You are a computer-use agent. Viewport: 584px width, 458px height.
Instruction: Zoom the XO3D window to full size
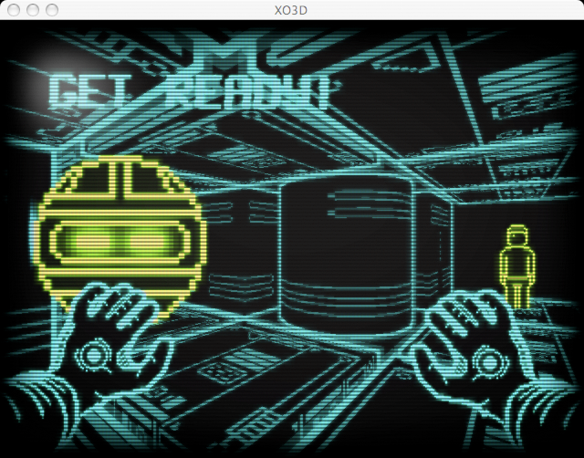(x=52, y=9)
